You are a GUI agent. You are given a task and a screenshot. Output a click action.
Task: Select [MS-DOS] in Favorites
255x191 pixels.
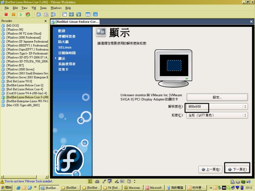13,25
